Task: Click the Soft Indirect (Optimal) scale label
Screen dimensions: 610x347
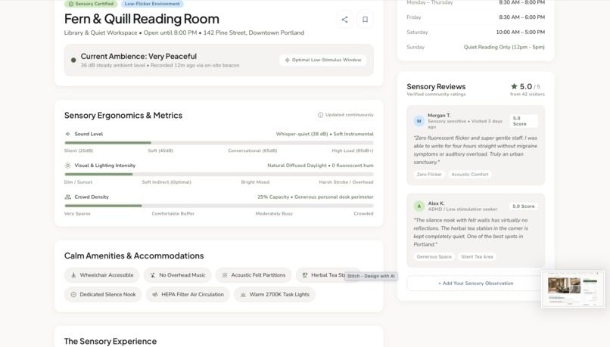Action: point(167,182)
